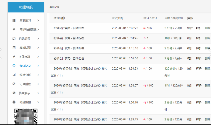Click 解析 for the 15:31:45 exam
The image size is (211, 125).
pos(199,38)
